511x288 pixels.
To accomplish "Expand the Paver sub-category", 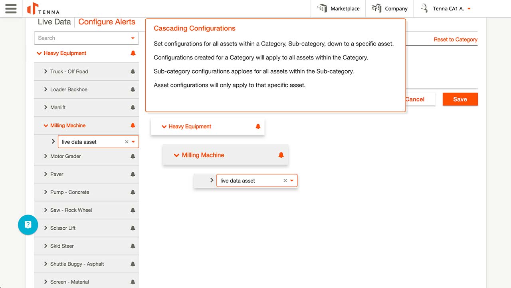I will click(x=46, y=174).
